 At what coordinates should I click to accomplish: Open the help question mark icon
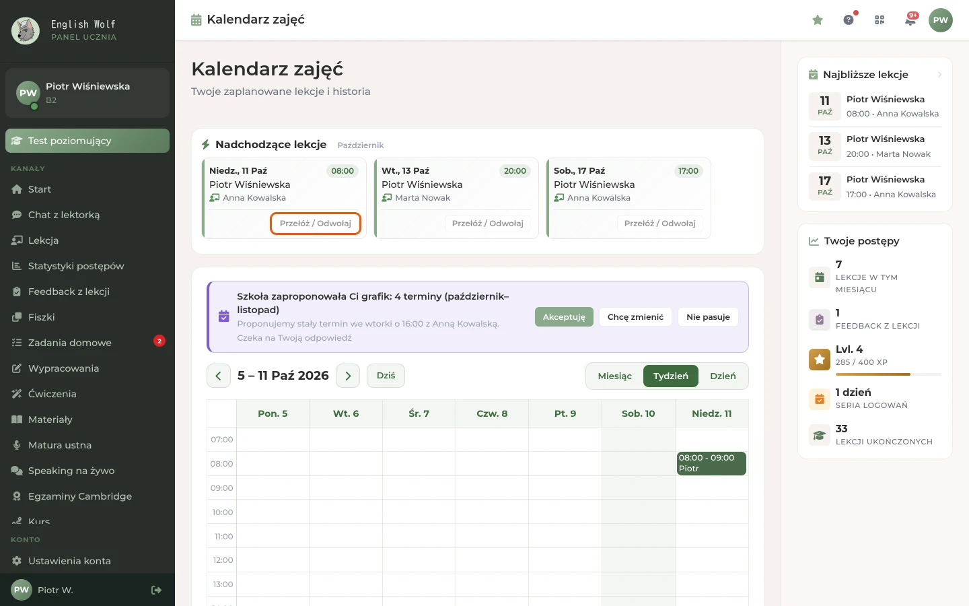click(849, 20)
